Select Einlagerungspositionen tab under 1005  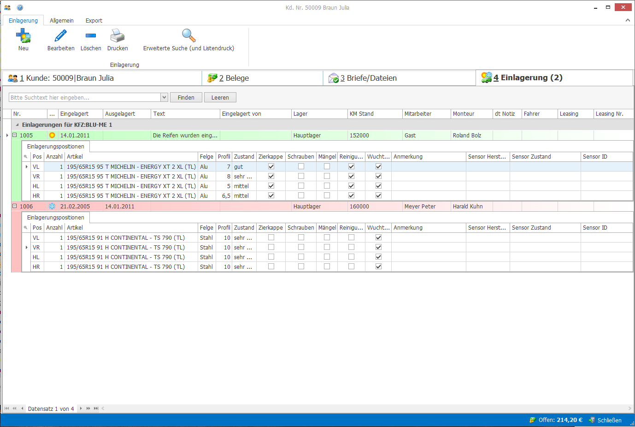point(56,147)
